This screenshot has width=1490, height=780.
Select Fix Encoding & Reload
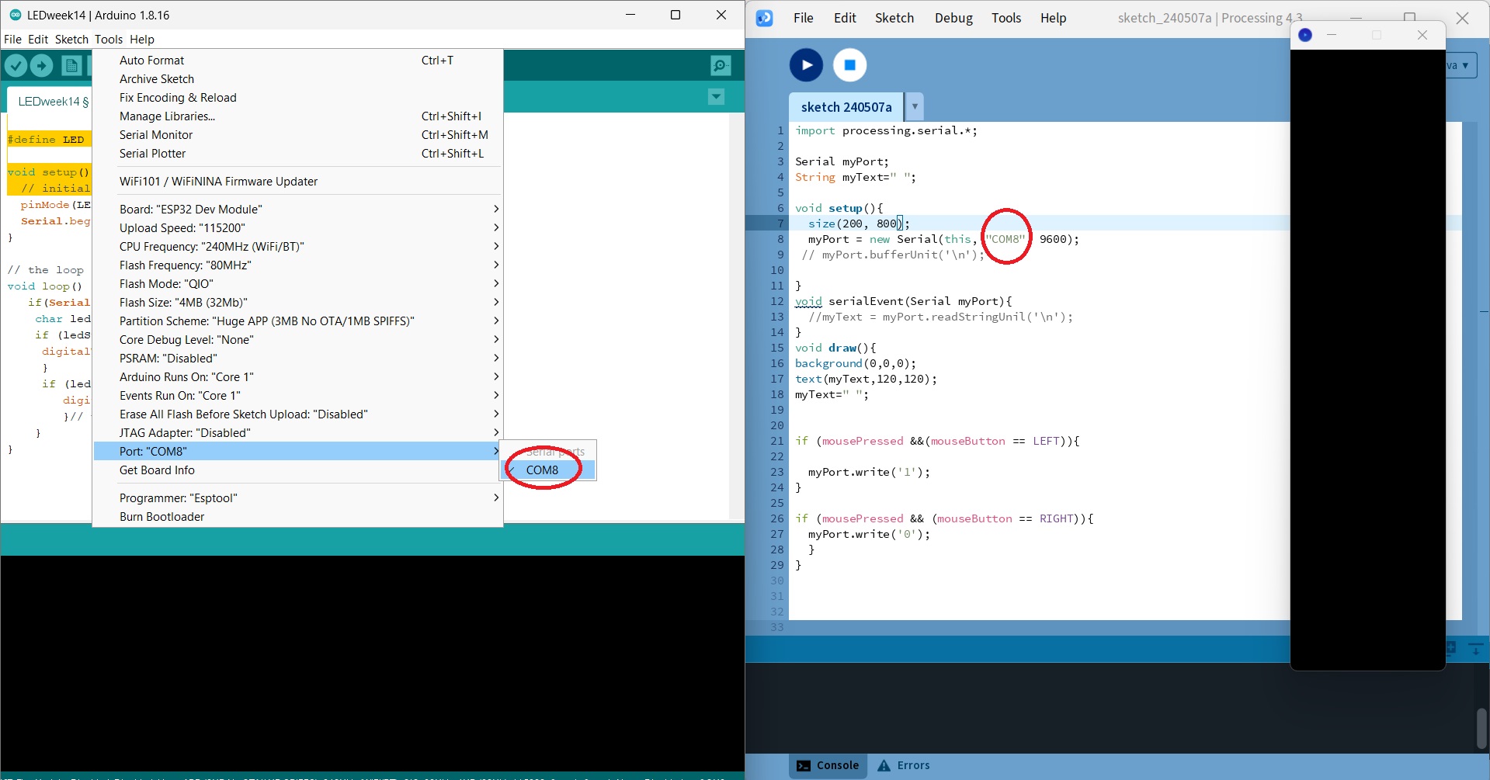tap(298, 98)
